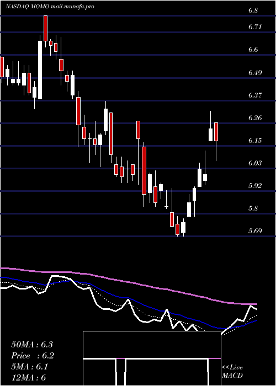Viewport: 276px width, 386px height.
Task: Click the Price : 6.2 readout
Action: tap(33, 356)
